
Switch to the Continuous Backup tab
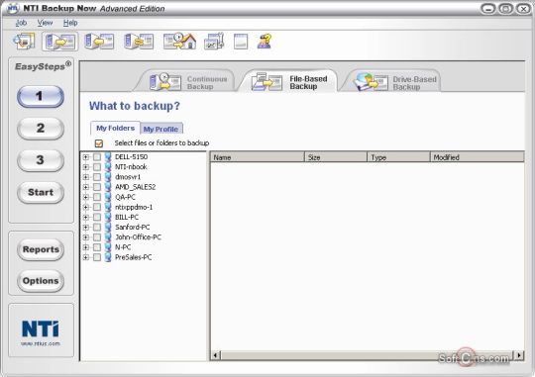point(187,82)
